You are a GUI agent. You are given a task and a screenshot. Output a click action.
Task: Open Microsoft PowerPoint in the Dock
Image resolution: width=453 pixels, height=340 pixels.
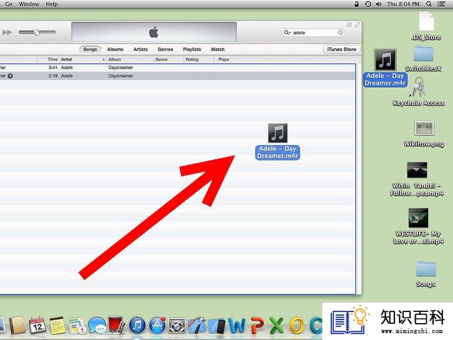[x=257, y=326]
